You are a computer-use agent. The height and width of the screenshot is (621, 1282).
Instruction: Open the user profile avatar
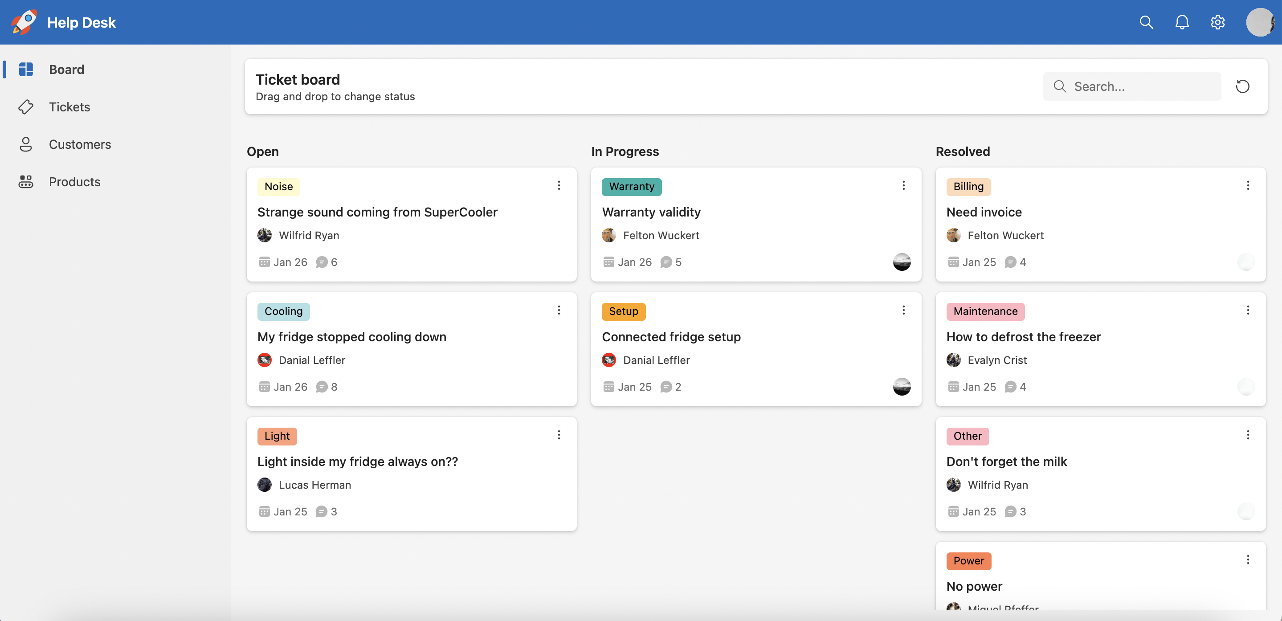(x=1260, y=22)
